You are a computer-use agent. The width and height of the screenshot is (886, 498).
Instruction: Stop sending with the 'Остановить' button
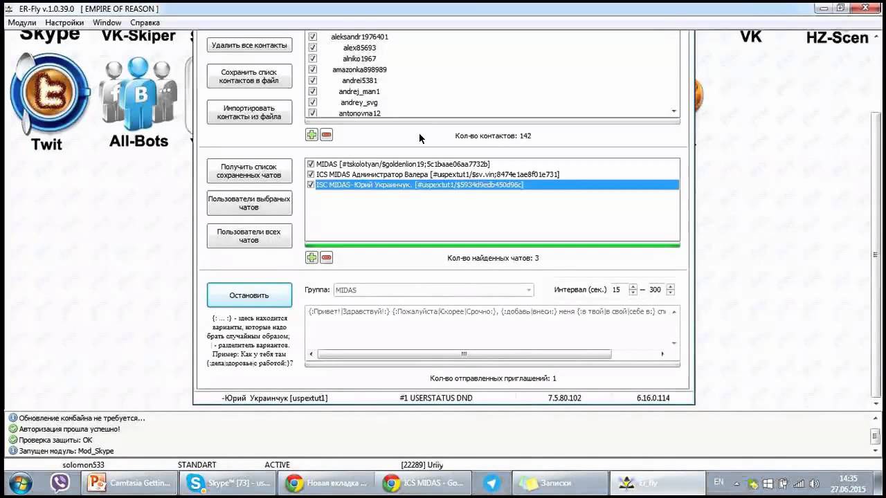249,295
